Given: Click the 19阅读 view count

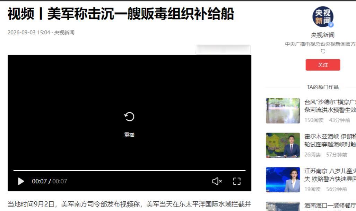Looking at the screenshot, I should (x=312, y=189).
